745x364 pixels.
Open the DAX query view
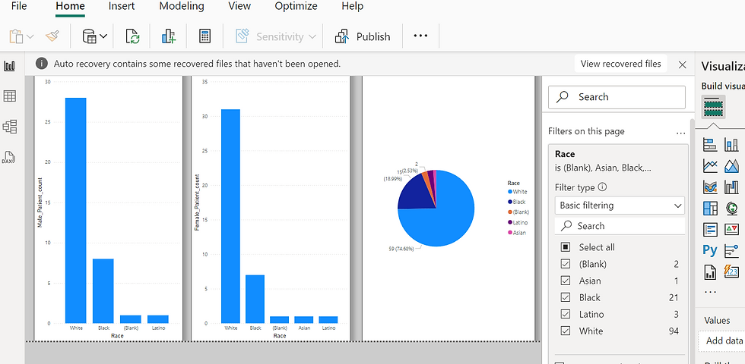[9, 158]
